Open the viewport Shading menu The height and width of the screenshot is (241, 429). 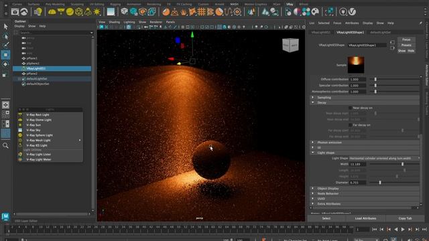point(115,22)
